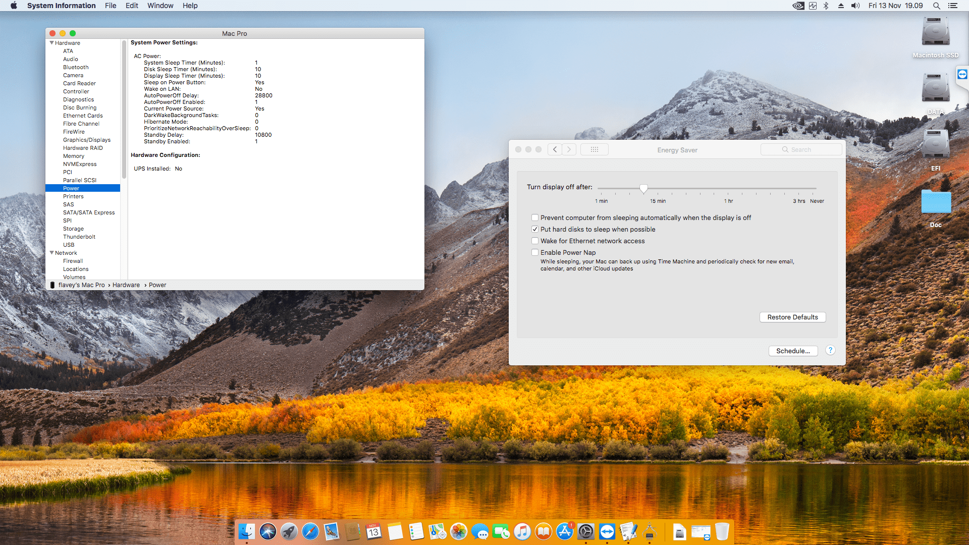Select Thunderbolt in the hardware sidebar
This screenshot has width=969, height=545.
pos(79,237)
